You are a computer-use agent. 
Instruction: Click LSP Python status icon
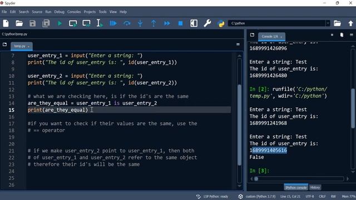(x=199, y=196)
